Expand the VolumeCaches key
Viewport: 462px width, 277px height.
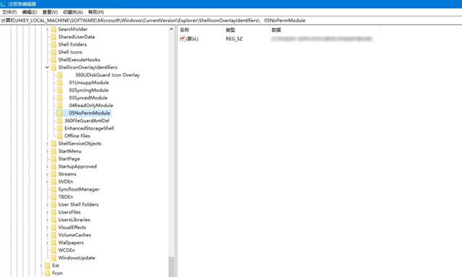tap(47, 235)
